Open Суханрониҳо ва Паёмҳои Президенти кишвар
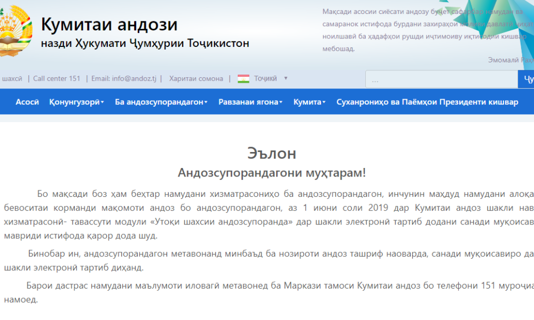534x320 pixels. [x=427, y=102]
